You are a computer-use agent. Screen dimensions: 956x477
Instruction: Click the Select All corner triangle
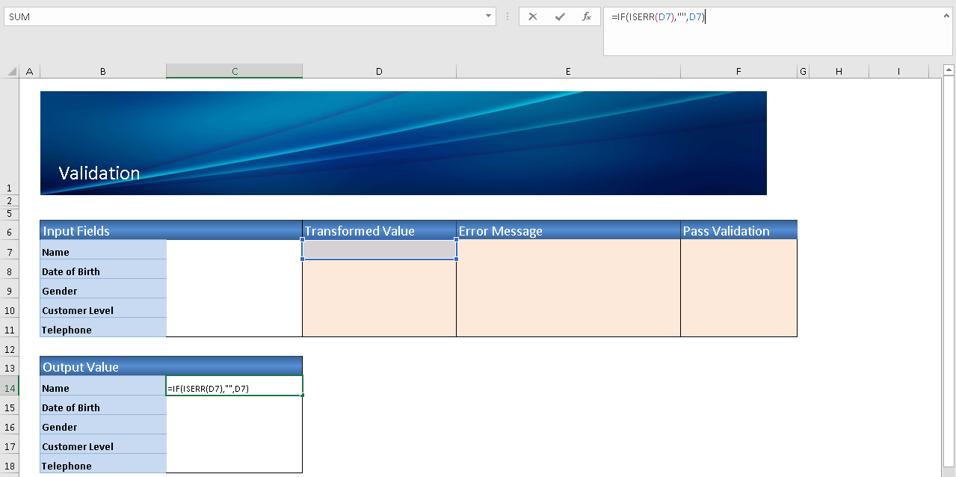(x=11, y=72)
